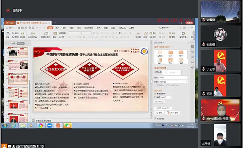The width and height of the screenshot is (243, 148).
Task: Toggle the auto preview checkbox
Action: 156,119
